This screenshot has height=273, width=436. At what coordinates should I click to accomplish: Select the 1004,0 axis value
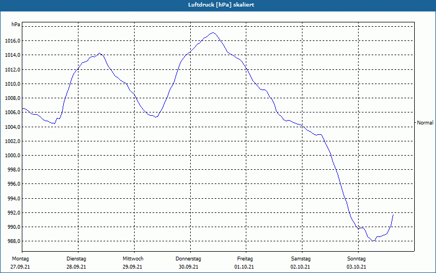(x=13, y=127)
